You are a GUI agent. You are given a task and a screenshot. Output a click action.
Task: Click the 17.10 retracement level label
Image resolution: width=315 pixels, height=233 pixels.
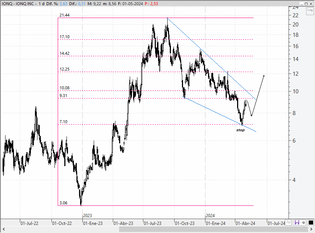(x=64, y=37)
